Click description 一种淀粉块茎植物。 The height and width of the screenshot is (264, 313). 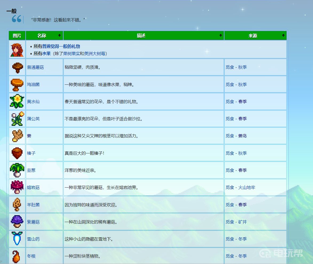point(82,256)
